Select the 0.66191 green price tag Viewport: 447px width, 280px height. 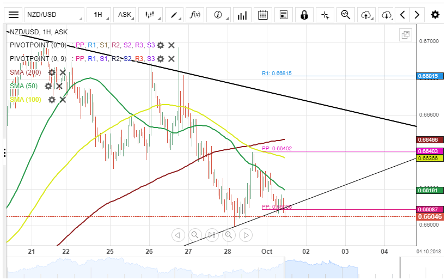point(430,190)
